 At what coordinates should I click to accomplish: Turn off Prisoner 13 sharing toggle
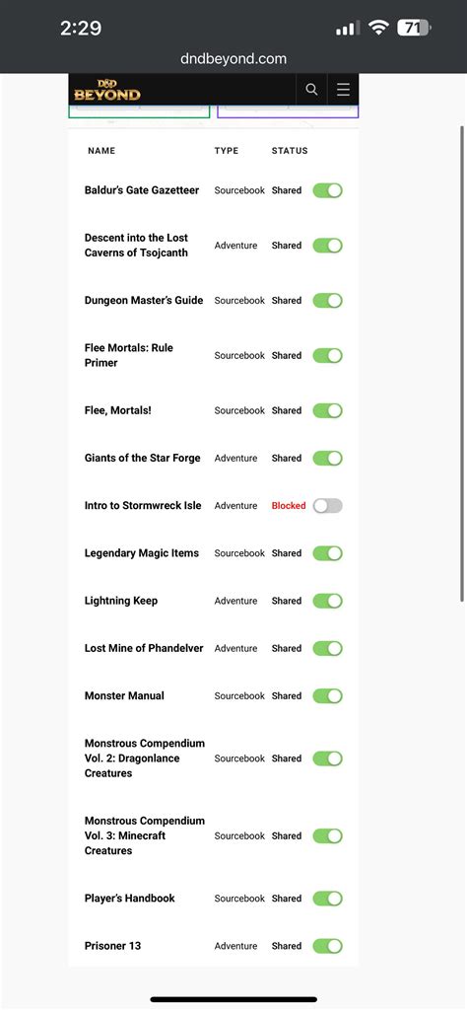[x=327, y=946]
